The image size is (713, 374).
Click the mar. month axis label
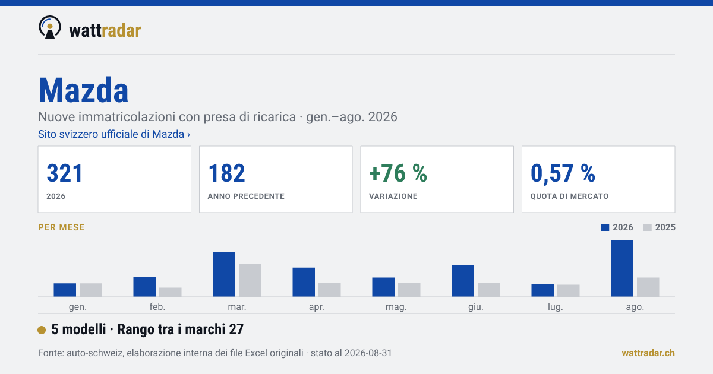237,307
